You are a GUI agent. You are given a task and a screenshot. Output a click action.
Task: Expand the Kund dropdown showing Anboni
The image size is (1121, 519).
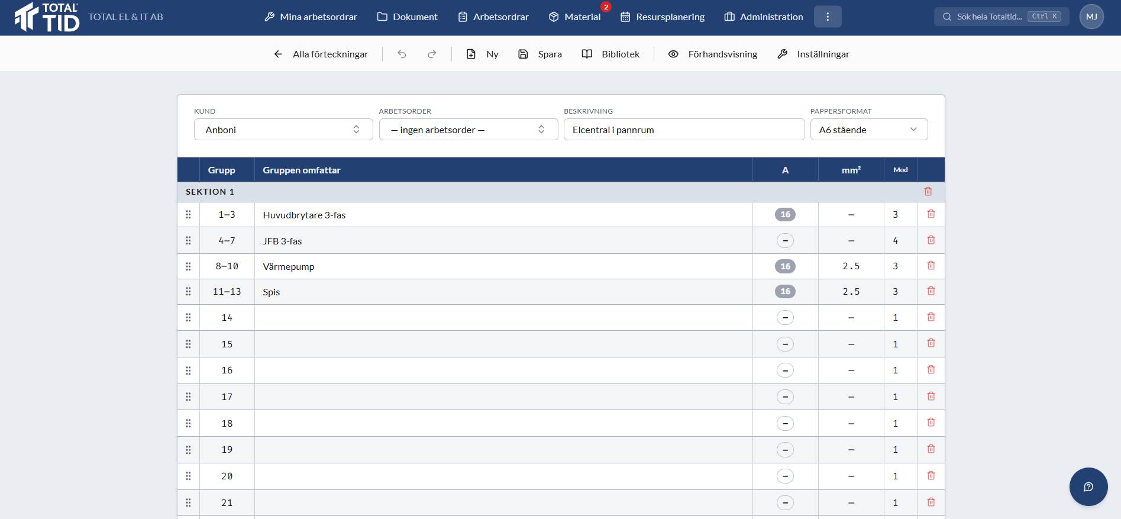tap(283, 130)
